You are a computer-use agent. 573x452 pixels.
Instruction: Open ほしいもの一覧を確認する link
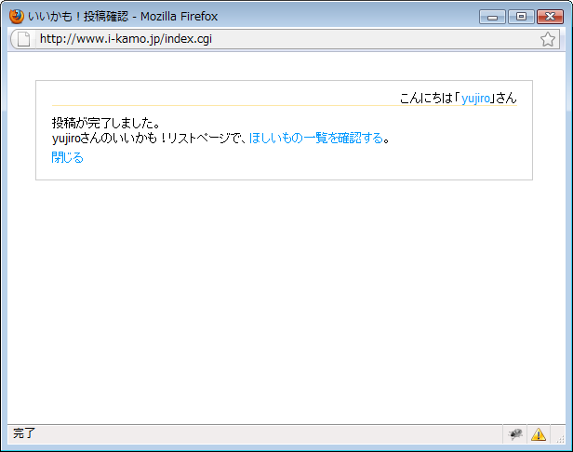click(x=316, y=139)
